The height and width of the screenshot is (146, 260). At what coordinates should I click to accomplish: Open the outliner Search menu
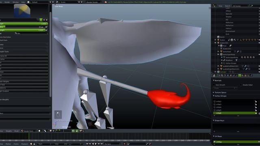pyautogui.click(x=227, y=6)
